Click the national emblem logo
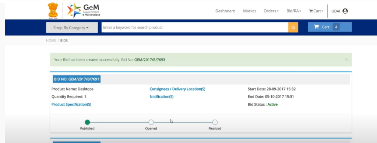Screen dimensions: 377x143 pos(53,11)
